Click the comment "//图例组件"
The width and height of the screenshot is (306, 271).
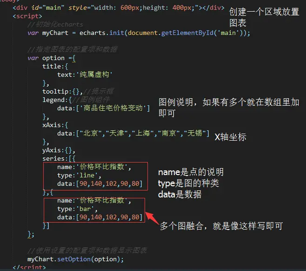point(91,100)
